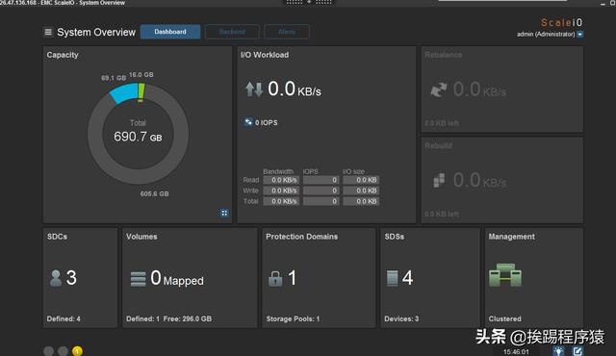
Task: Click the SDSs Devices: 3 text
Action: [x=401, y=318]
